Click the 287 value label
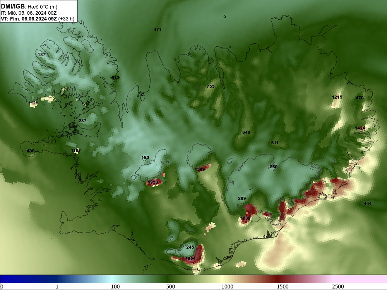The width and height of the screenshot is (387, 290). tap(82, 121)
